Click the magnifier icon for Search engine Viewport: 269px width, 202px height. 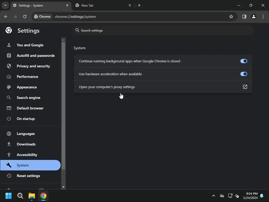[x=9, y=98]
